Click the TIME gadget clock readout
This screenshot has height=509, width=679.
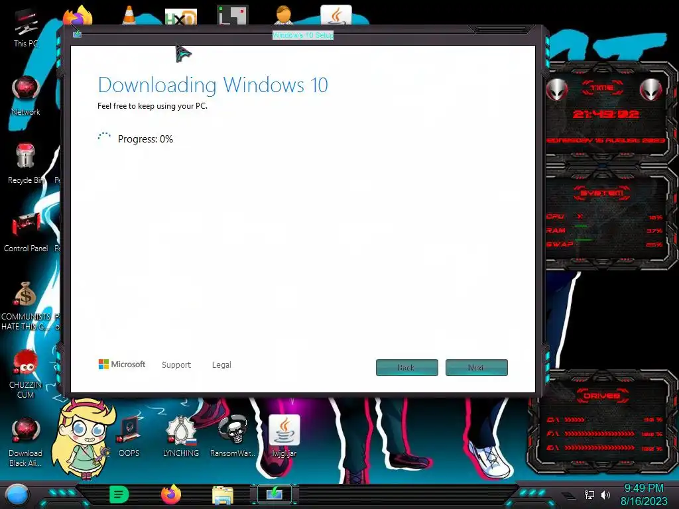click(x=605, y=114)
